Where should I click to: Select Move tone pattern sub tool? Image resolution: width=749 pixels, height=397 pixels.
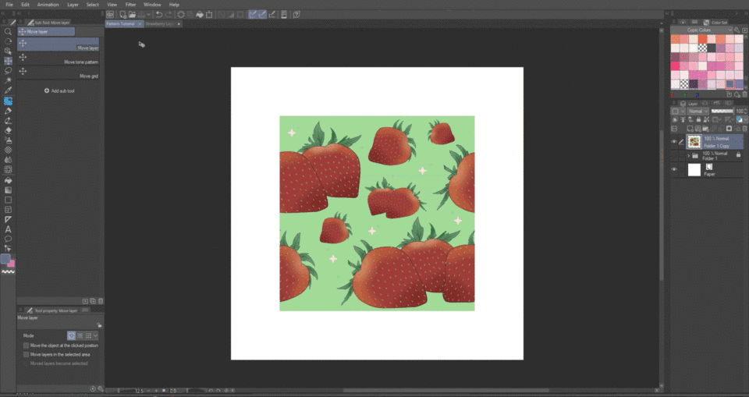click(x=59, y=58)
